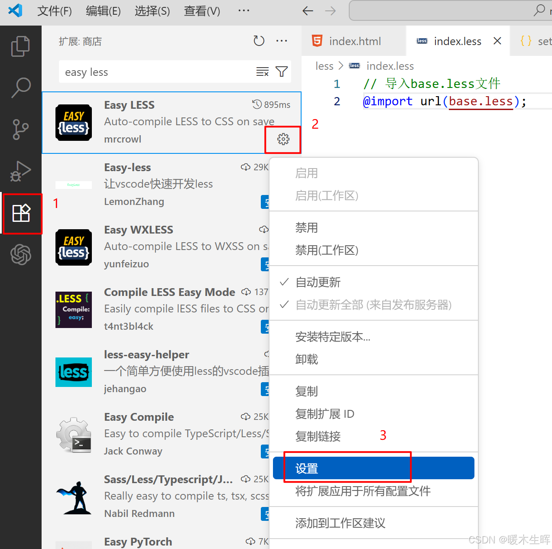Select 禁用 in the context menu
Screen dimensions: 552x549
tap(373, 228)
